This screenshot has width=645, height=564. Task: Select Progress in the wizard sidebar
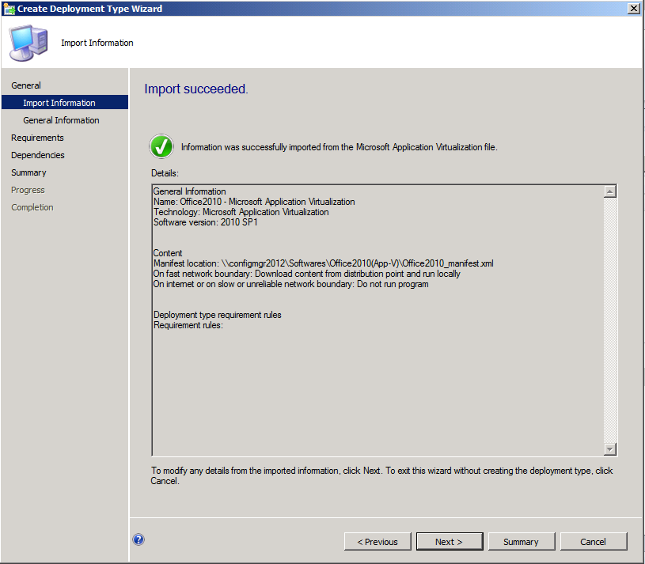28,189
